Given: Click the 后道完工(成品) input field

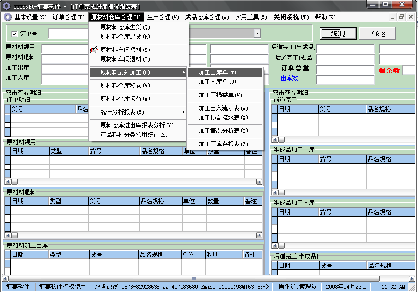Looking at the screenshot, I should 345,59.
